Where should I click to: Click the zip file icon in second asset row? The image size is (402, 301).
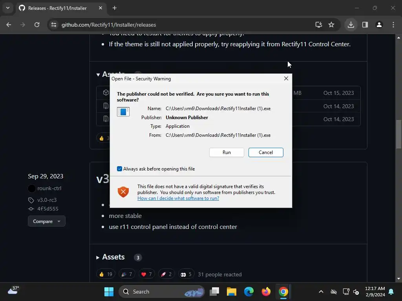[106, 106]
